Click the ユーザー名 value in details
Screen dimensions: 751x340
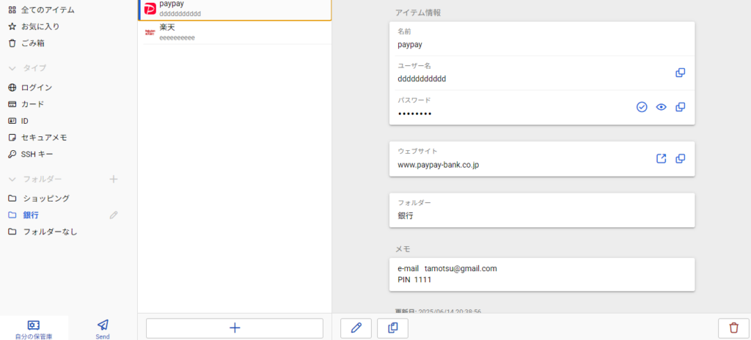point(422,79)
